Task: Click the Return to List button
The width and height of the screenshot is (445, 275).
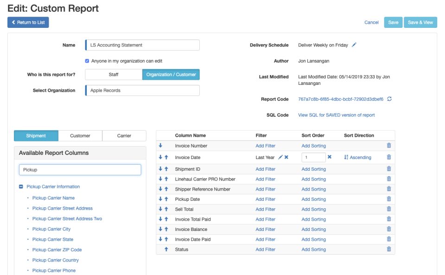Action: point(28,22)
